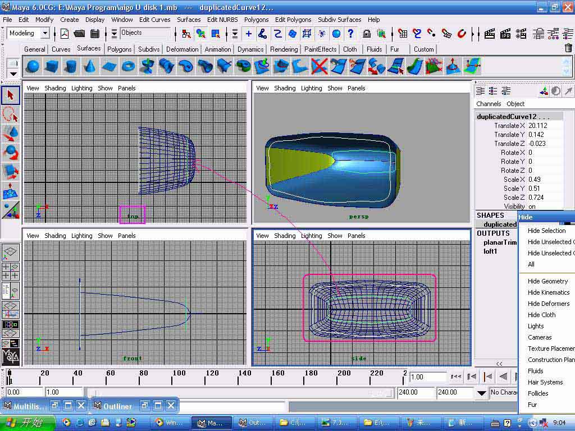Click the New Scene icon

[65, 34]
